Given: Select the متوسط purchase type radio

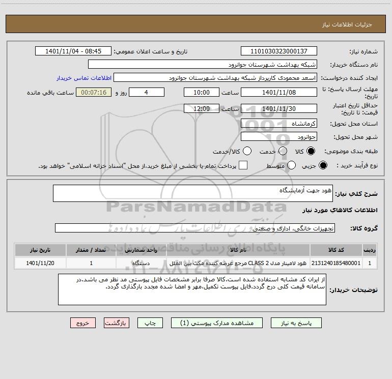Looking at the screenshot, I should 291,165.
